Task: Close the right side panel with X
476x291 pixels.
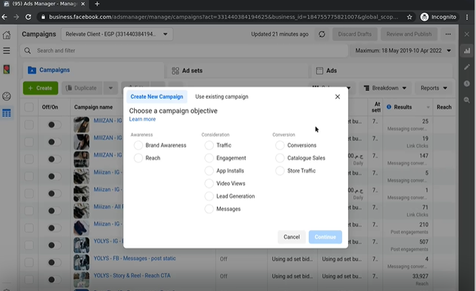Action: coord(467,35)
